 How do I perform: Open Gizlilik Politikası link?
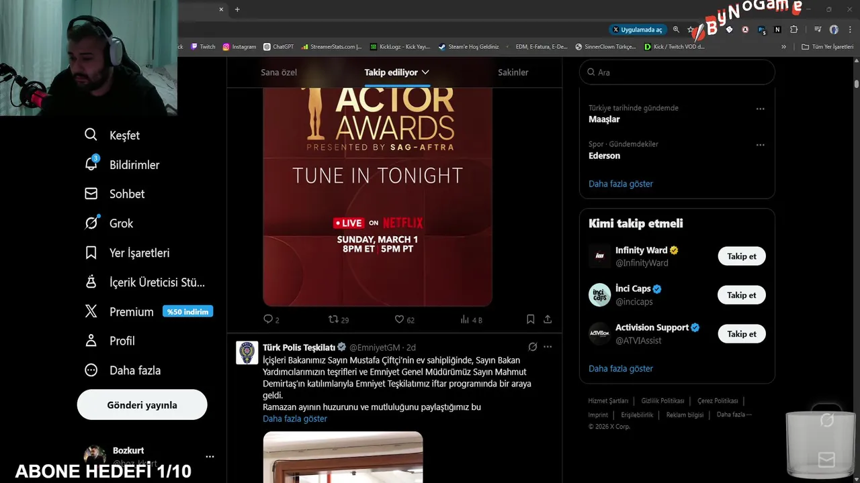(662, 401)
